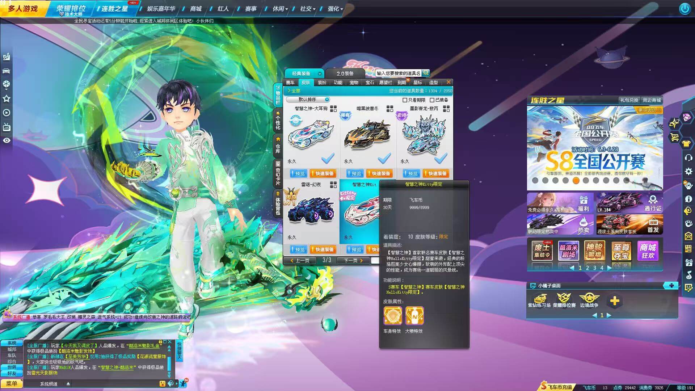Expand the 经典装备 dropdown arrow
Screen dimensions: 695x391
tap(319, 73)
